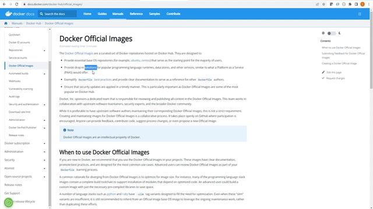
Task: Open Service accounts in the sidebar
Action: pos(18,58)
